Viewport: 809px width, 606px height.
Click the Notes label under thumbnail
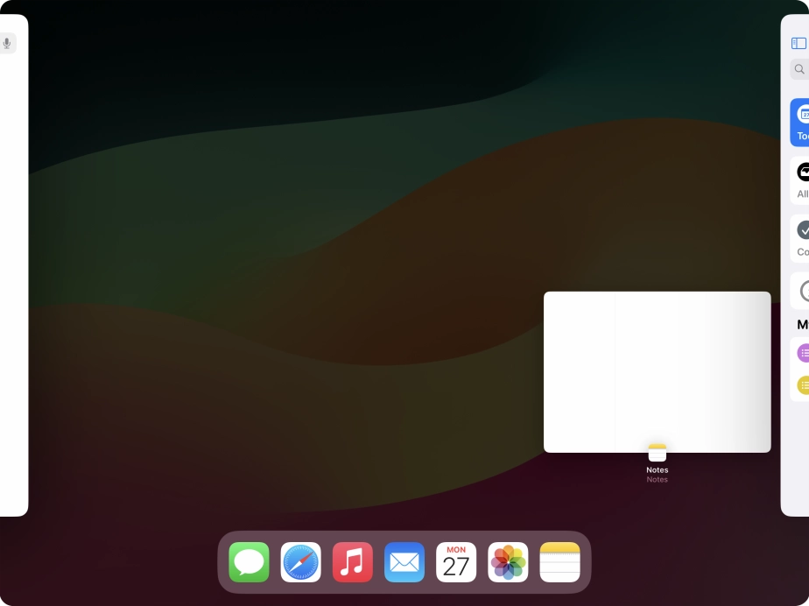pyautogui.click(x=658, y=469)
